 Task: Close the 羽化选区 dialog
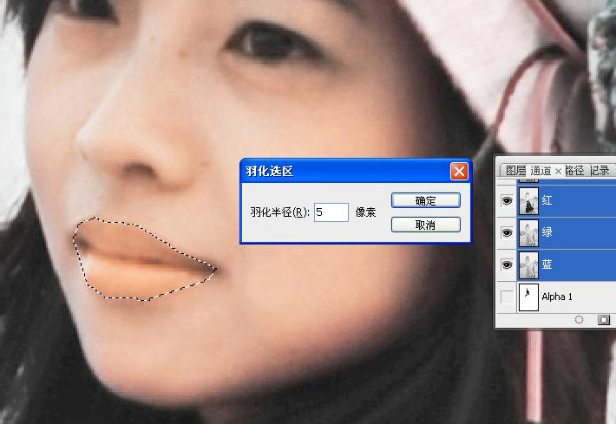click(459, 171)
